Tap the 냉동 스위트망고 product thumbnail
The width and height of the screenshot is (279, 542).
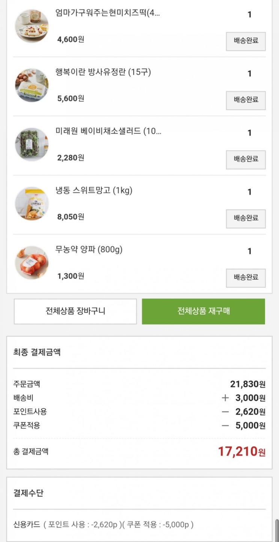tap(32, 203)
